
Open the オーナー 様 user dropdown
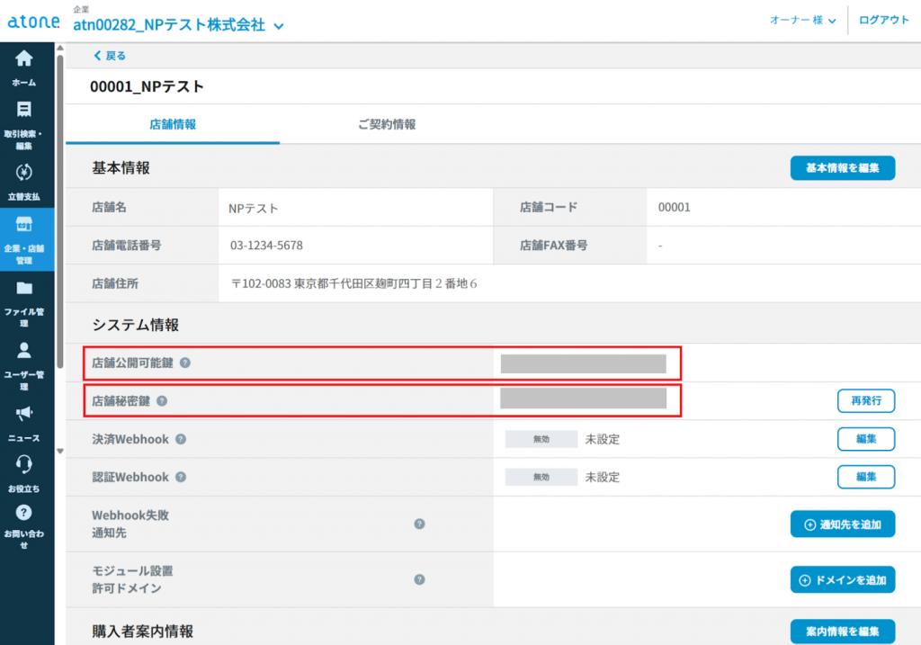(x=802, y=21)
